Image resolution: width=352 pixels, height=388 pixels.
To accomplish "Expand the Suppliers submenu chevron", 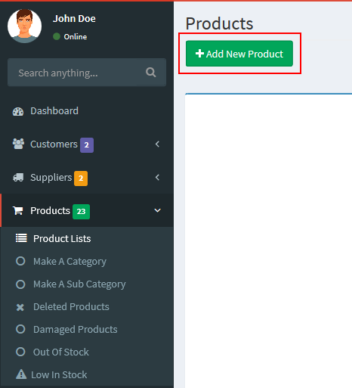I will (x=157, y=177).
